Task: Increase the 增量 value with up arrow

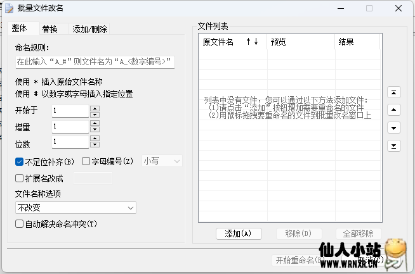Action: (95, 123)
